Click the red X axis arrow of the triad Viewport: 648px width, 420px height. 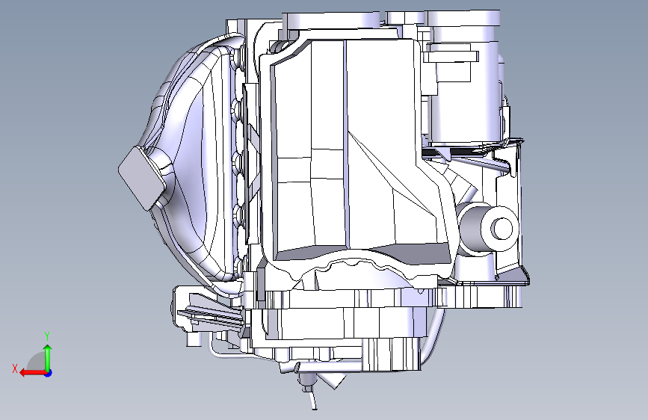[x=33, y=373]
